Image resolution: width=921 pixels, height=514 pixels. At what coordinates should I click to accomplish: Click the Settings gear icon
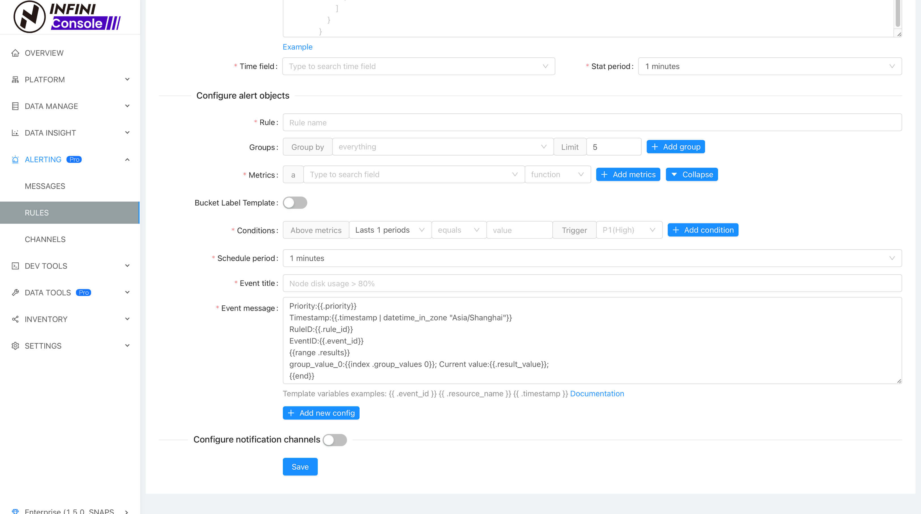pyautogui.click(x=15, y=346)
